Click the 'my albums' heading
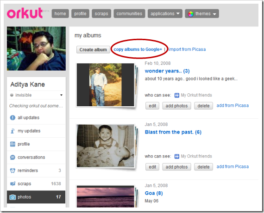This screenshot has width=264, height=213. coord(88,36)
